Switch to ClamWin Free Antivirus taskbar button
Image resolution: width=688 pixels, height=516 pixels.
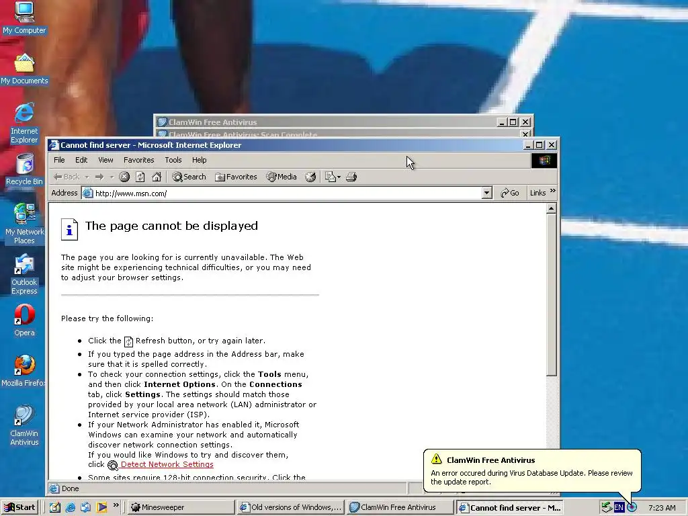[400, 507]
